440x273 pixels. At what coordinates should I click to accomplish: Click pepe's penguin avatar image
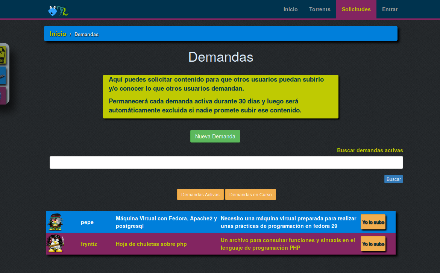click(56, 222)
